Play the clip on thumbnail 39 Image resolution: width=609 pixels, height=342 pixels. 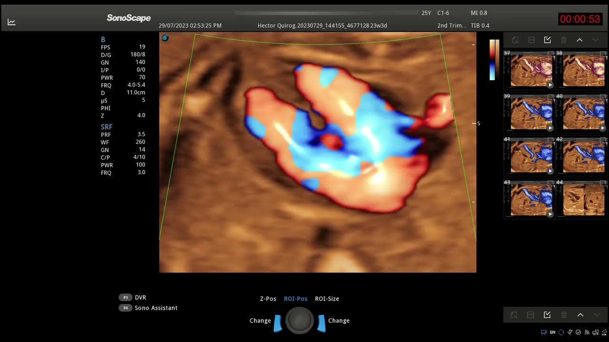tap(550, 128)
